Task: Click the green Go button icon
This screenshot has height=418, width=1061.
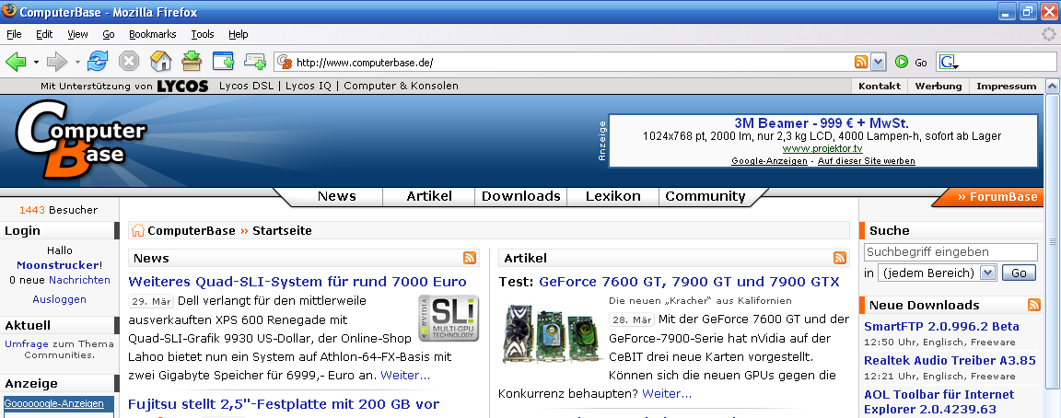Action: point(902,63)
